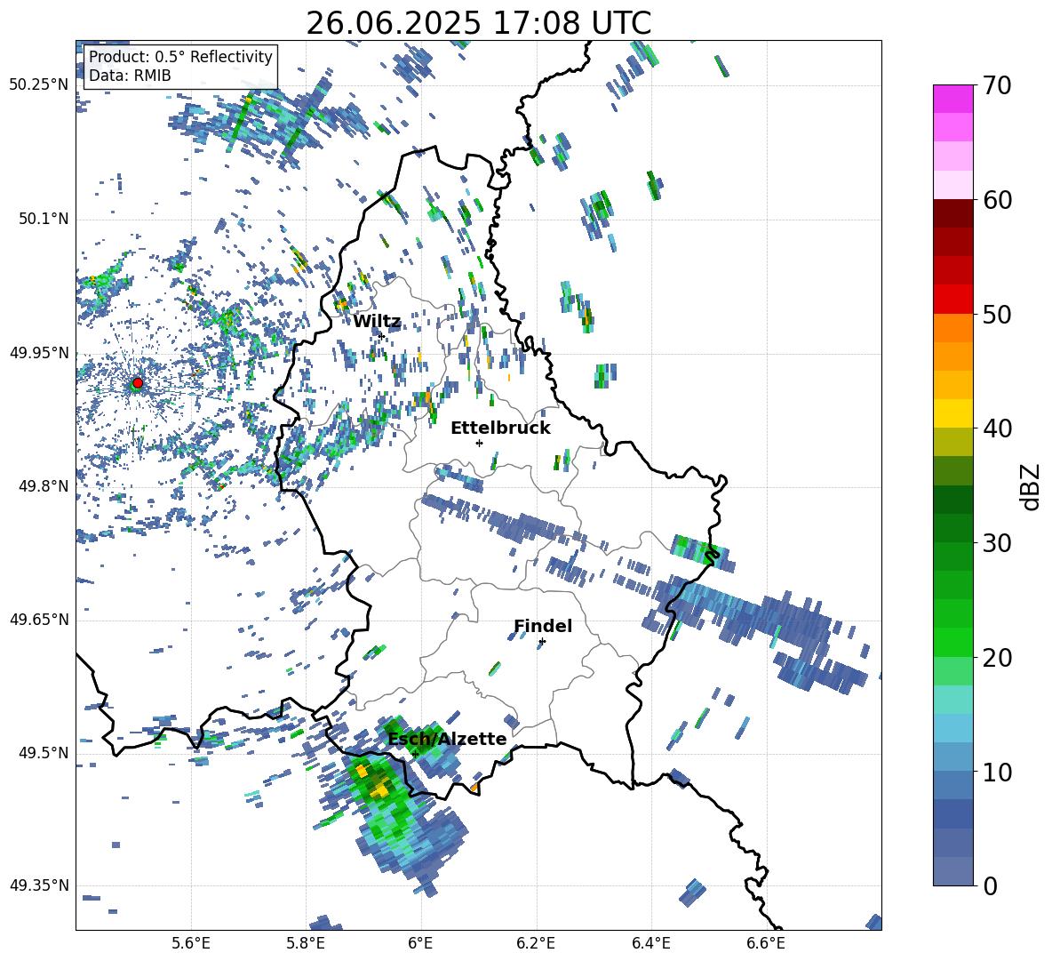This screenshot has width=1052, height=961.
Task: Click the 6.2°E longitude label
Action: pos(536,943)
